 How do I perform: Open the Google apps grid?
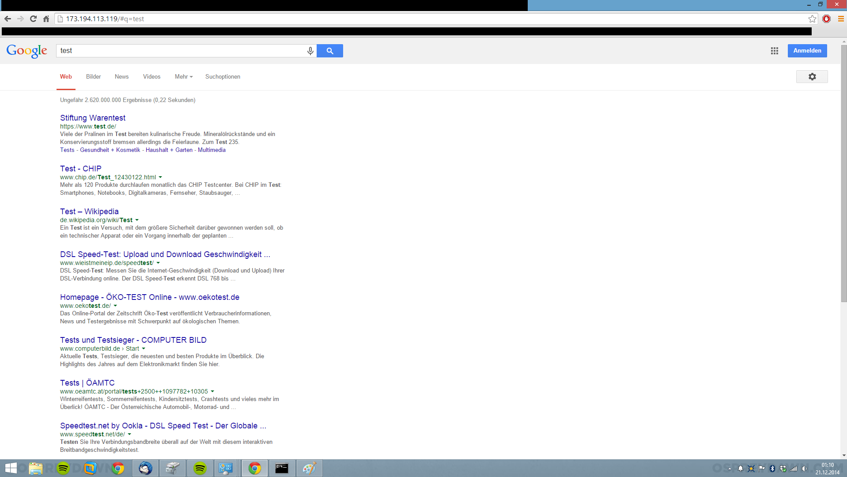pos(775,51)
